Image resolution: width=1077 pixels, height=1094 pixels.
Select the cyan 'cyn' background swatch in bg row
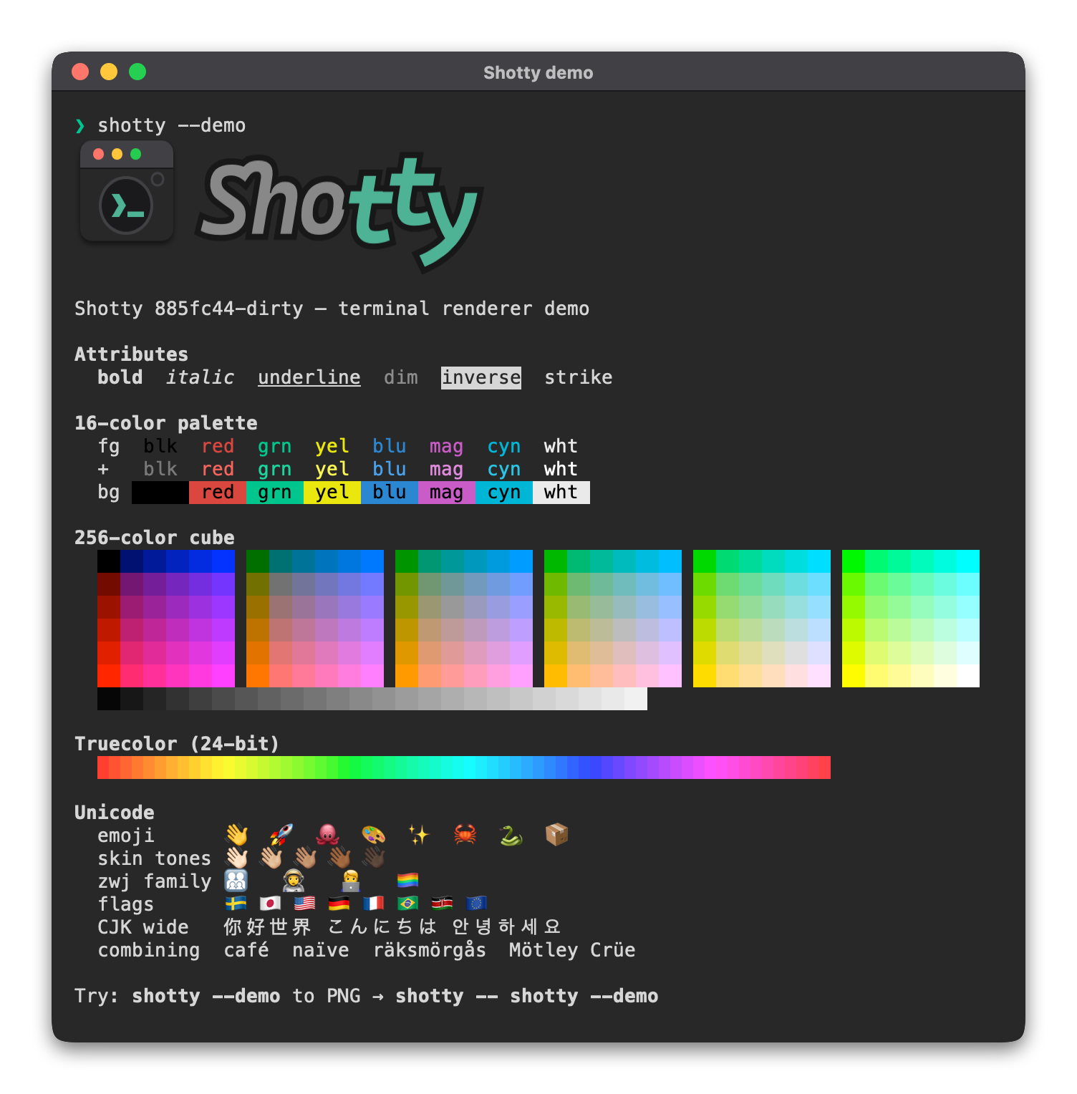pyautogui.click(x=504, y=493)
